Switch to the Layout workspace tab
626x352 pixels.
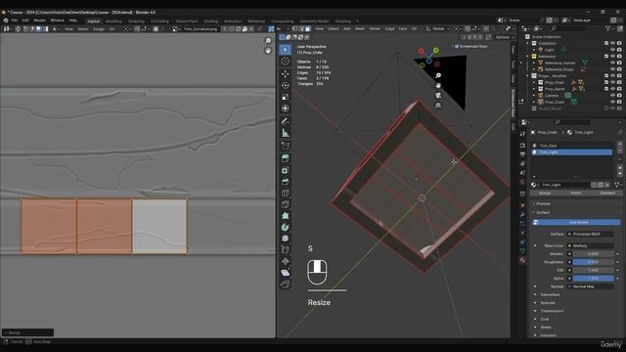pos(94,22)
